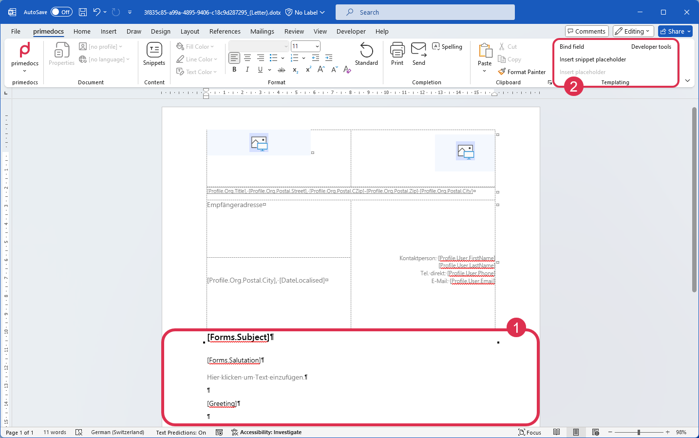Clear formatting with eraser icon

[347, 70]
